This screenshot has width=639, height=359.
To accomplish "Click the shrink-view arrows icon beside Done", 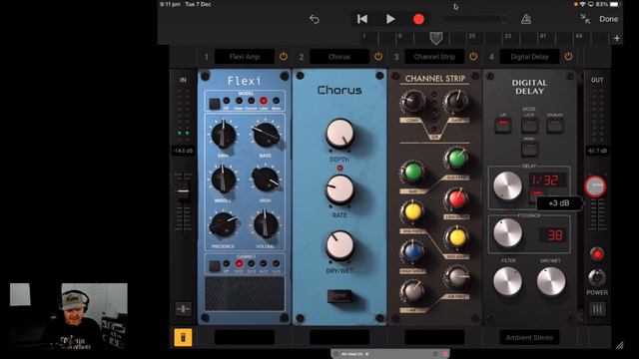I will coord(586,19).
